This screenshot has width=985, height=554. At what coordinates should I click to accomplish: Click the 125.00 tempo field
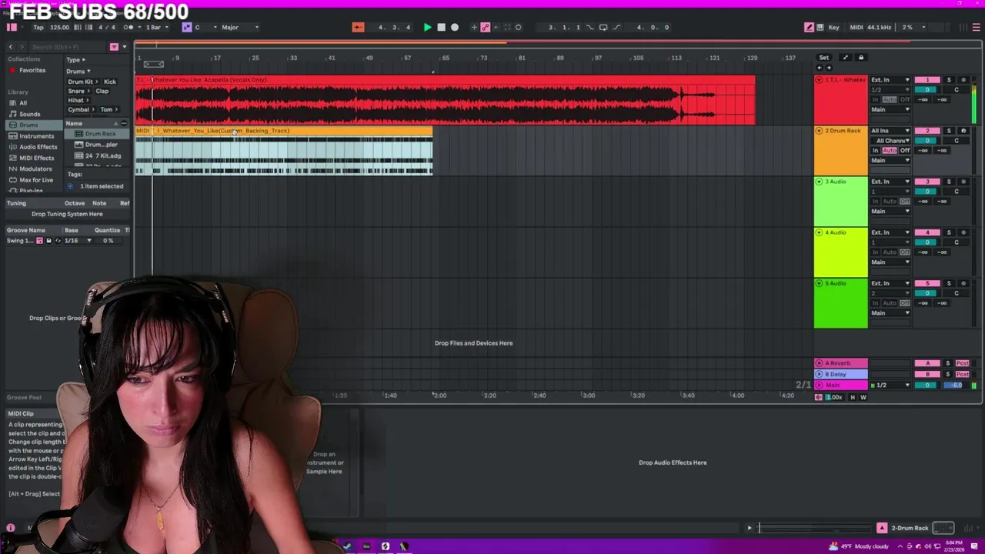coord(59,28)
